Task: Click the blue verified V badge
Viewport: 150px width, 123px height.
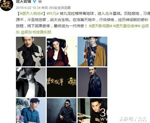Action: tap(35, 1)
